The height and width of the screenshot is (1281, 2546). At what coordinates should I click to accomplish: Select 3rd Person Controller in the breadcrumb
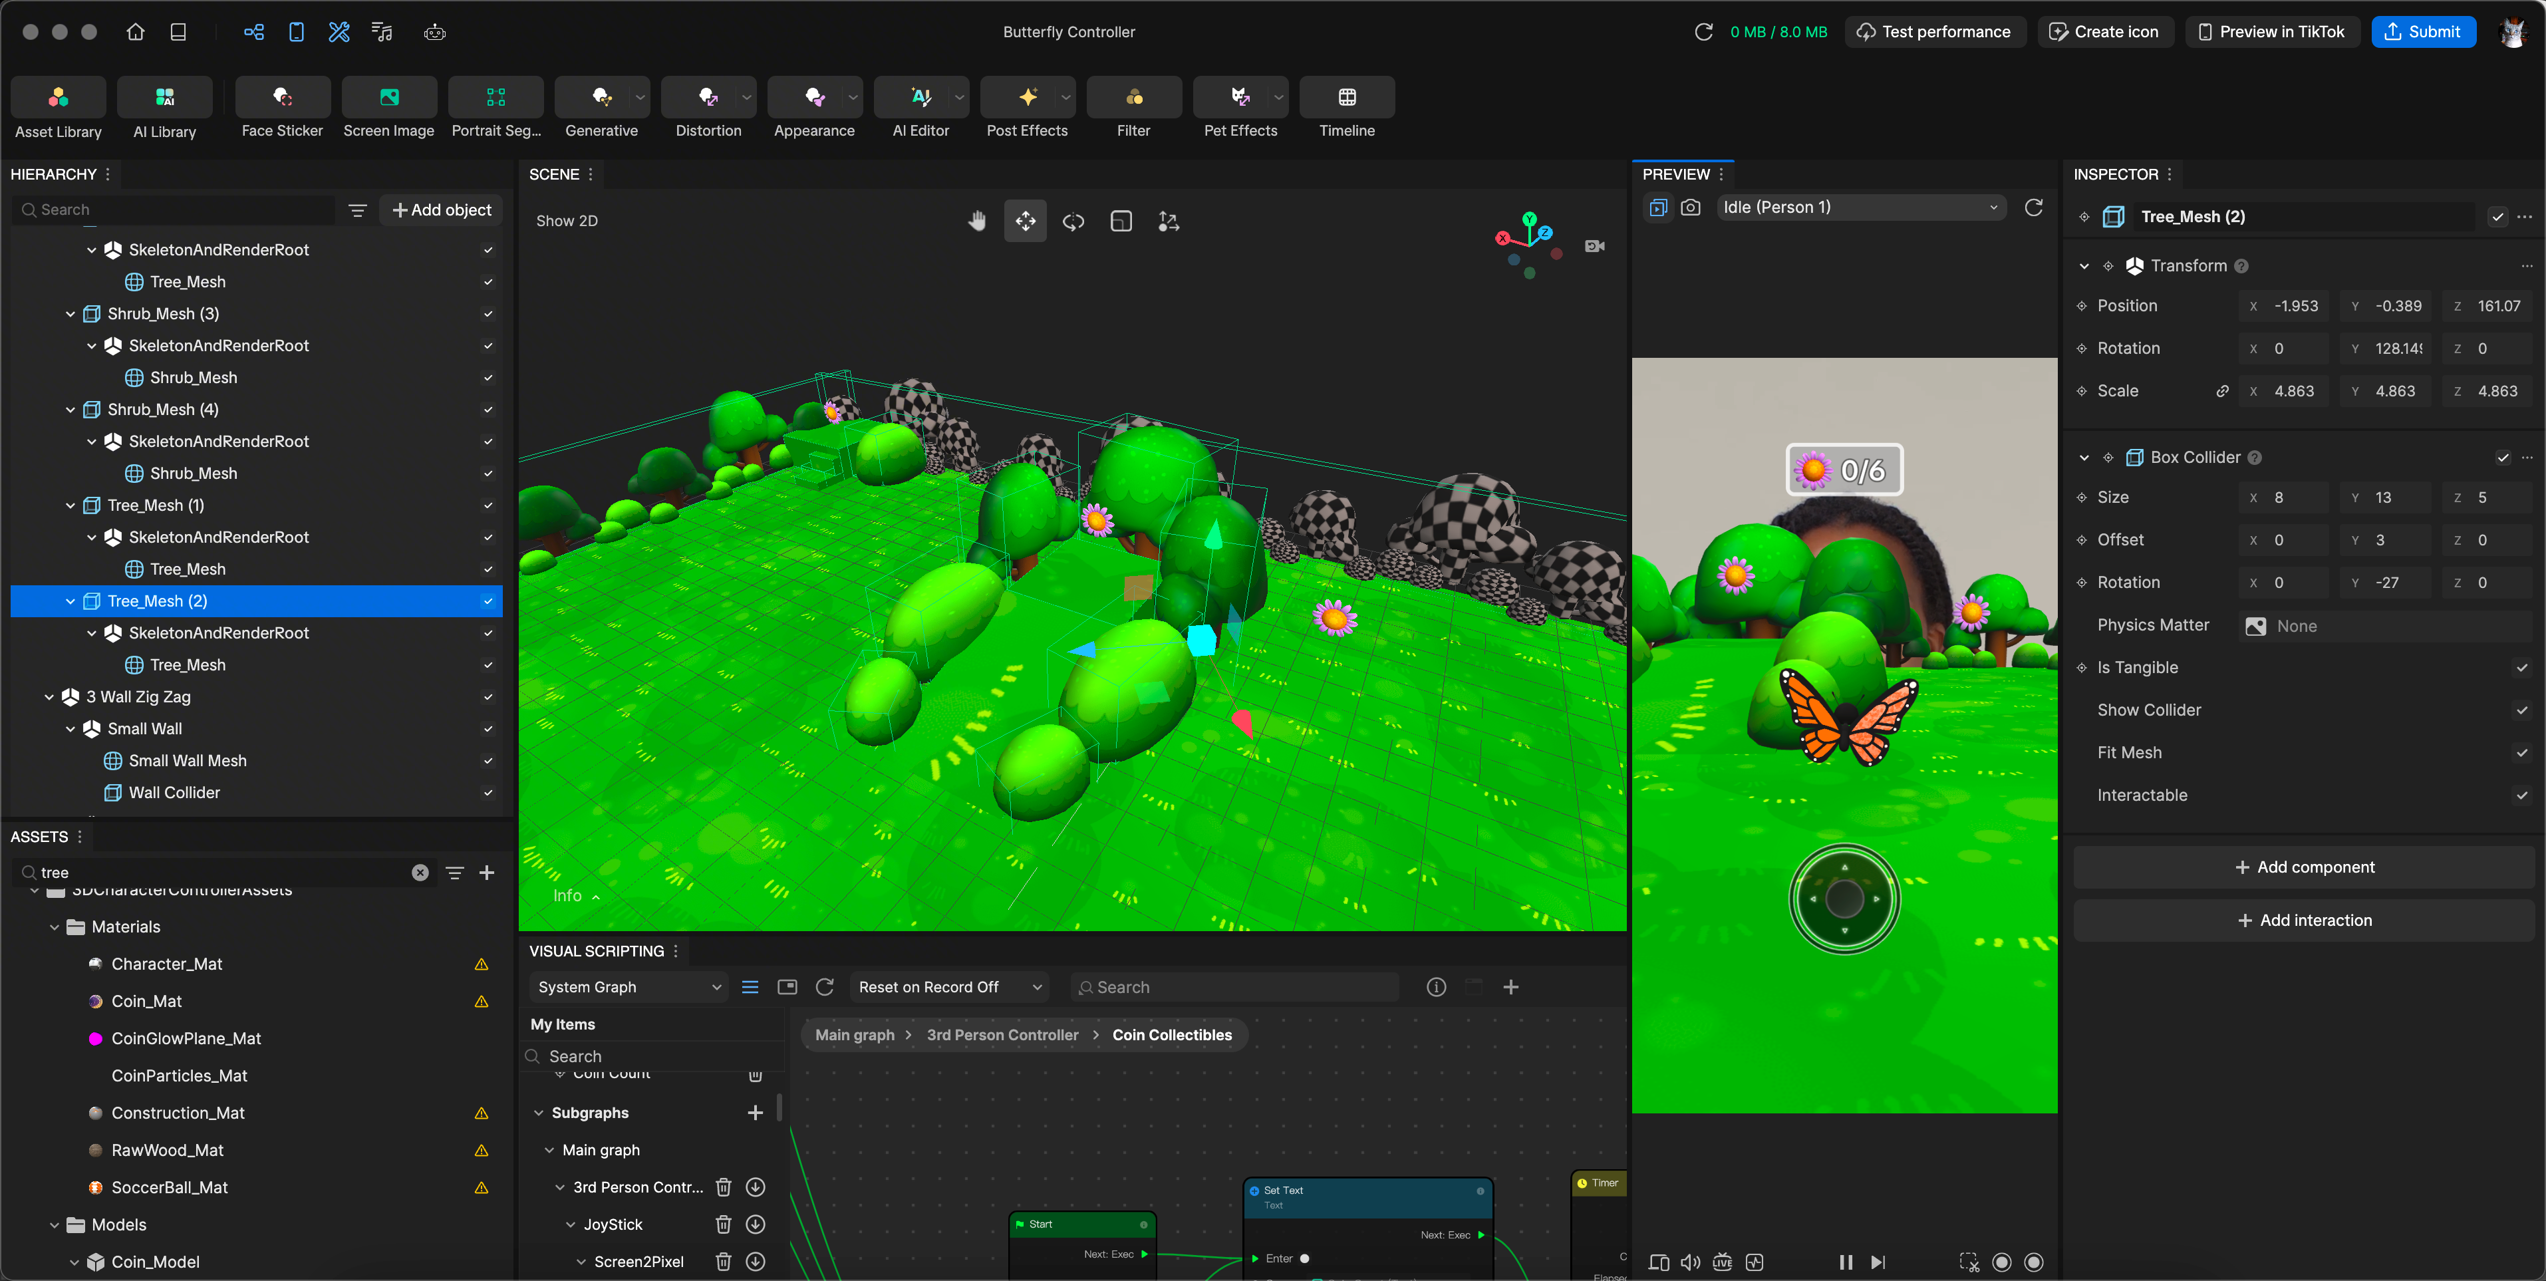coord(1002,1035)
